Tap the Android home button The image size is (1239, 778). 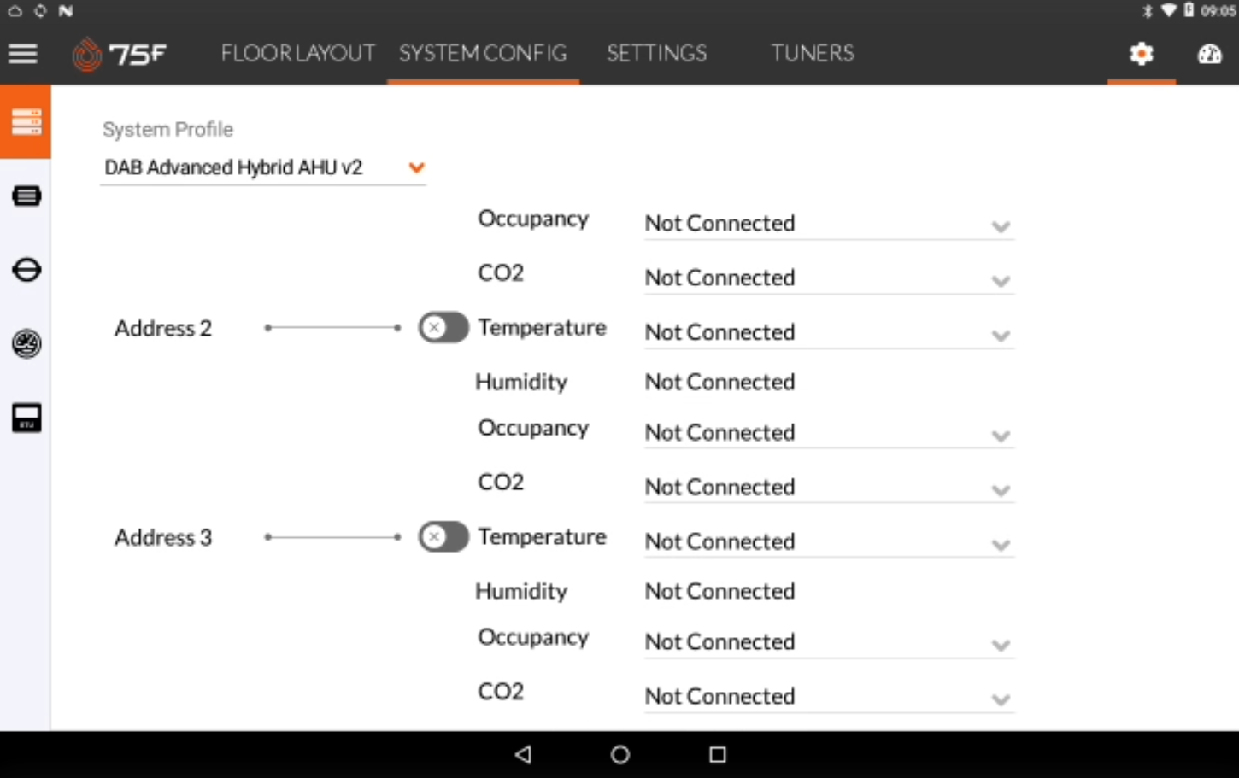pos(620,754)
